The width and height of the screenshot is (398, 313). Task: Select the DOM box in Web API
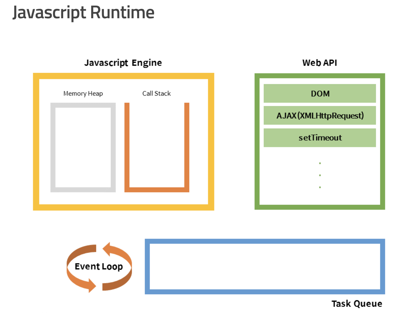[320, 93]
